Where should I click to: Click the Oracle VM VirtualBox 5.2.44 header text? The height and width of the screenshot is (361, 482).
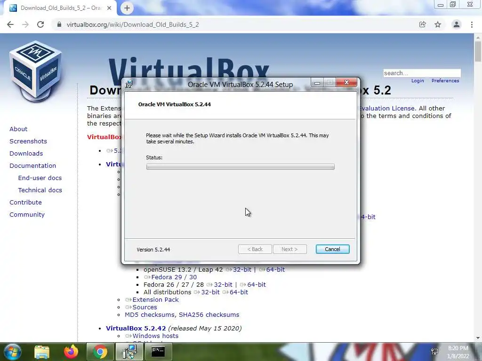coord(174,104)
